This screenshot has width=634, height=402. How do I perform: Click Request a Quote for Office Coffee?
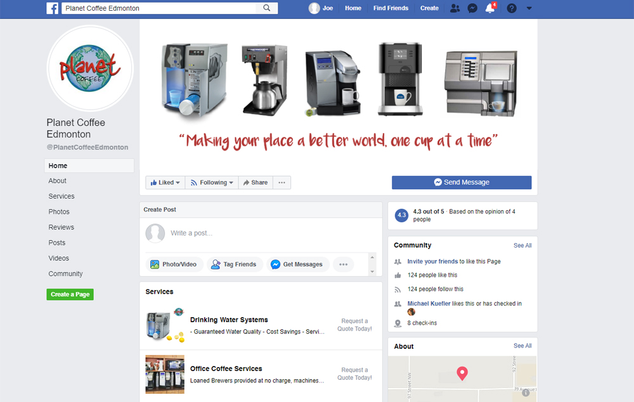click(x=354, y=374)
